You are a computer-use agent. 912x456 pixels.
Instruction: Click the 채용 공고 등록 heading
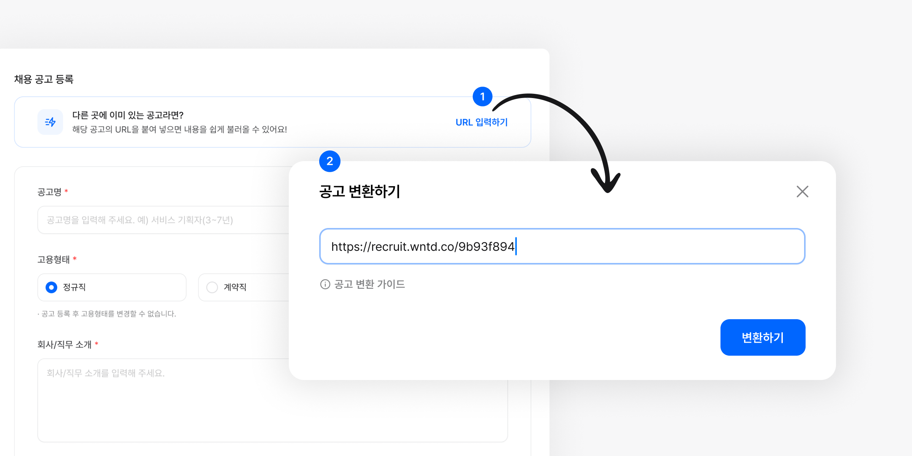click(x=44, y=79)
